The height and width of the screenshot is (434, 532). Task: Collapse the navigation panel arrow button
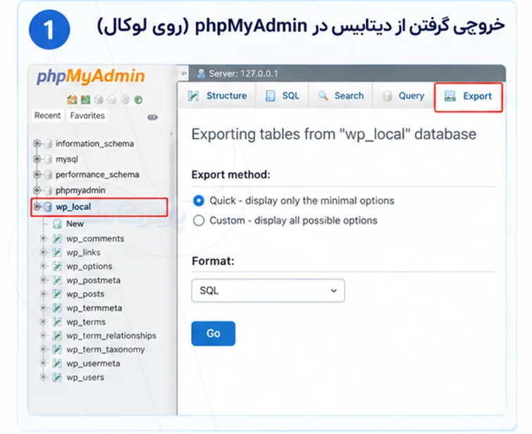coord(183,73)
